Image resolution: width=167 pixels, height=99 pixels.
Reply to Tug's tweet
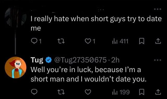(34, 92)
